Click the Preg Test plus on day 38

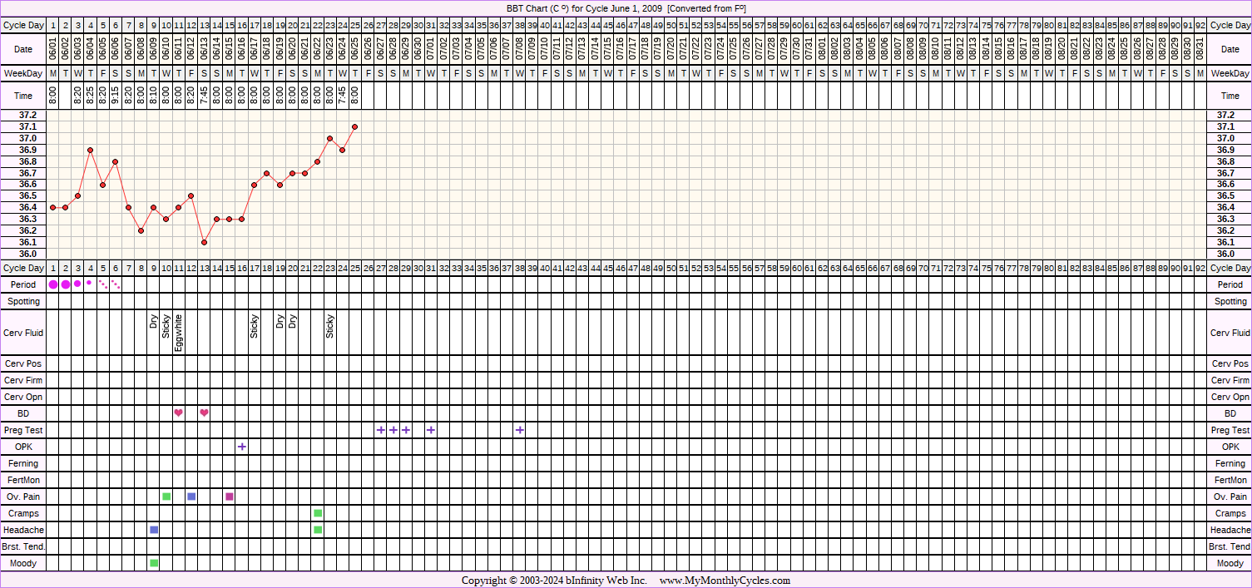pos(520,430)
